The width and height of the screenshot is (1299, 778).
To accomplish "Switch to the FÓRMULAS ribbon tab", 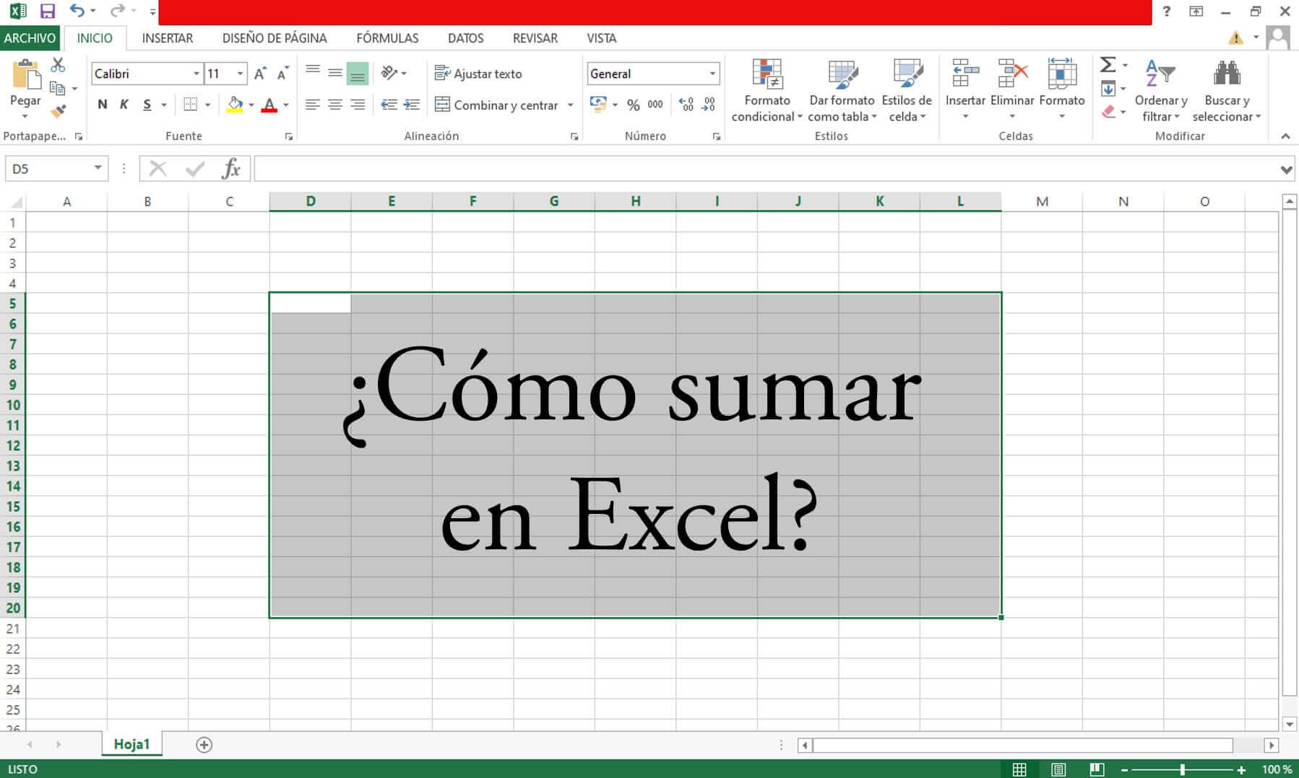I will (x=387, y=38).
